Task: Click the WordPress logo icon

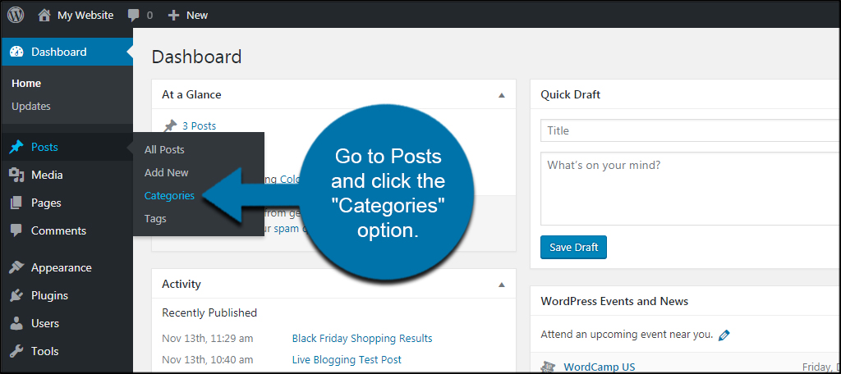Action: click(16, 15)
